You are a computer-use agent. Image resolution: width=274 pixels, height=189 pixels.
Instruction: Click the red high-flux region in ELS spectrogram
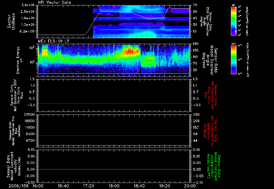[131, 51]
